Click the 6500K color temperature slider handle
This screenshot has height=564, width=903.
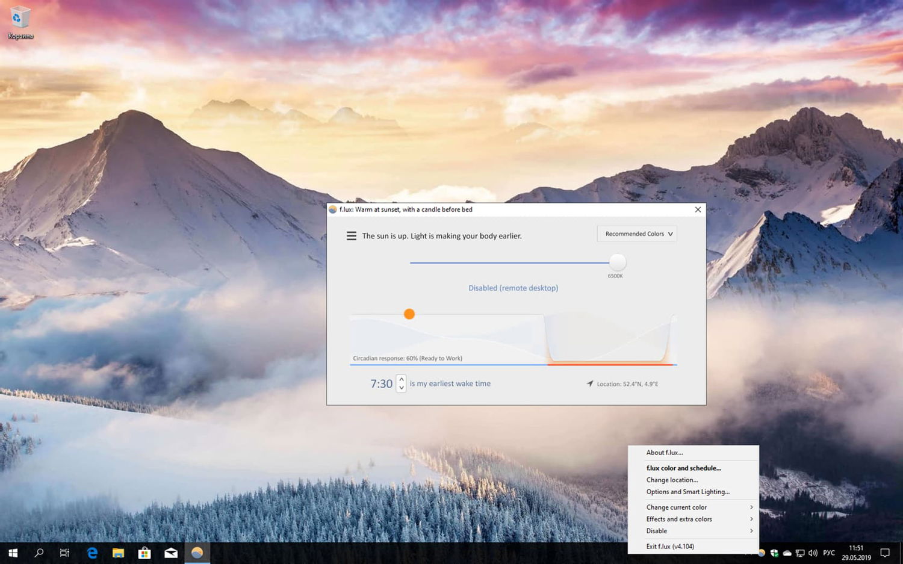616,263
